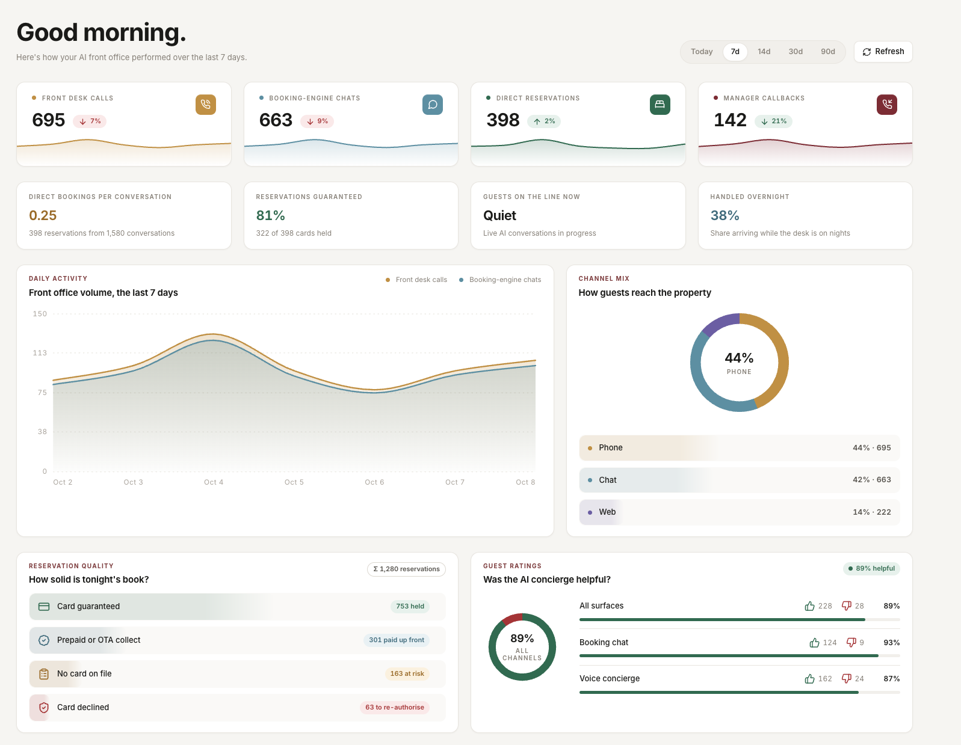Select the Chat row in Channel Mix

[x=740, y=480]
